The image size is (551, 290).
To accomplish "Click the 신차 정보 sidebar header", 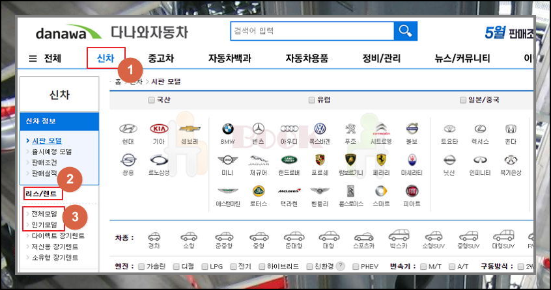I will tap(59, 122).
